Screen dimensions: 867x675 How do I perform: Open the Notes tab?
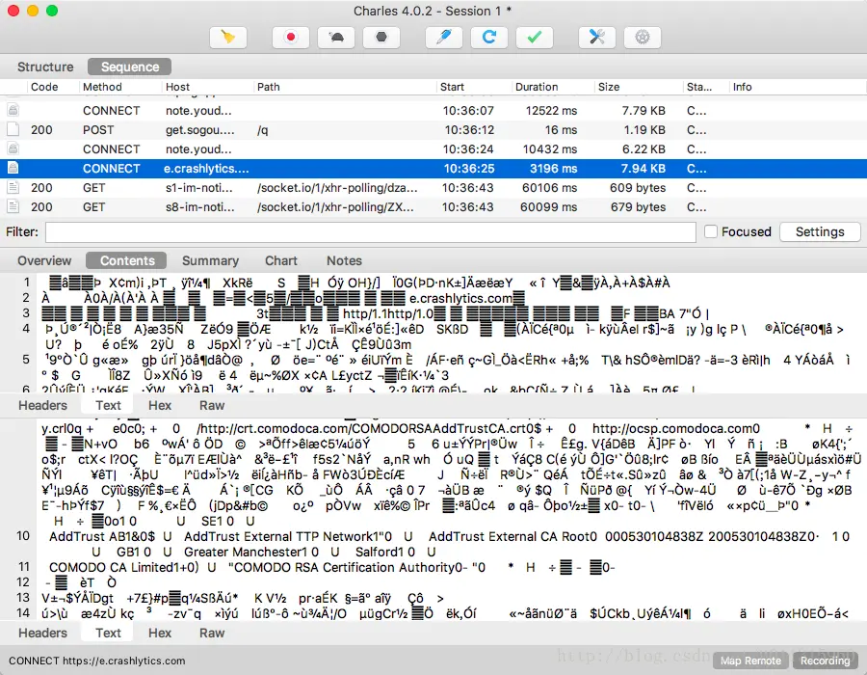click(344, 260)
